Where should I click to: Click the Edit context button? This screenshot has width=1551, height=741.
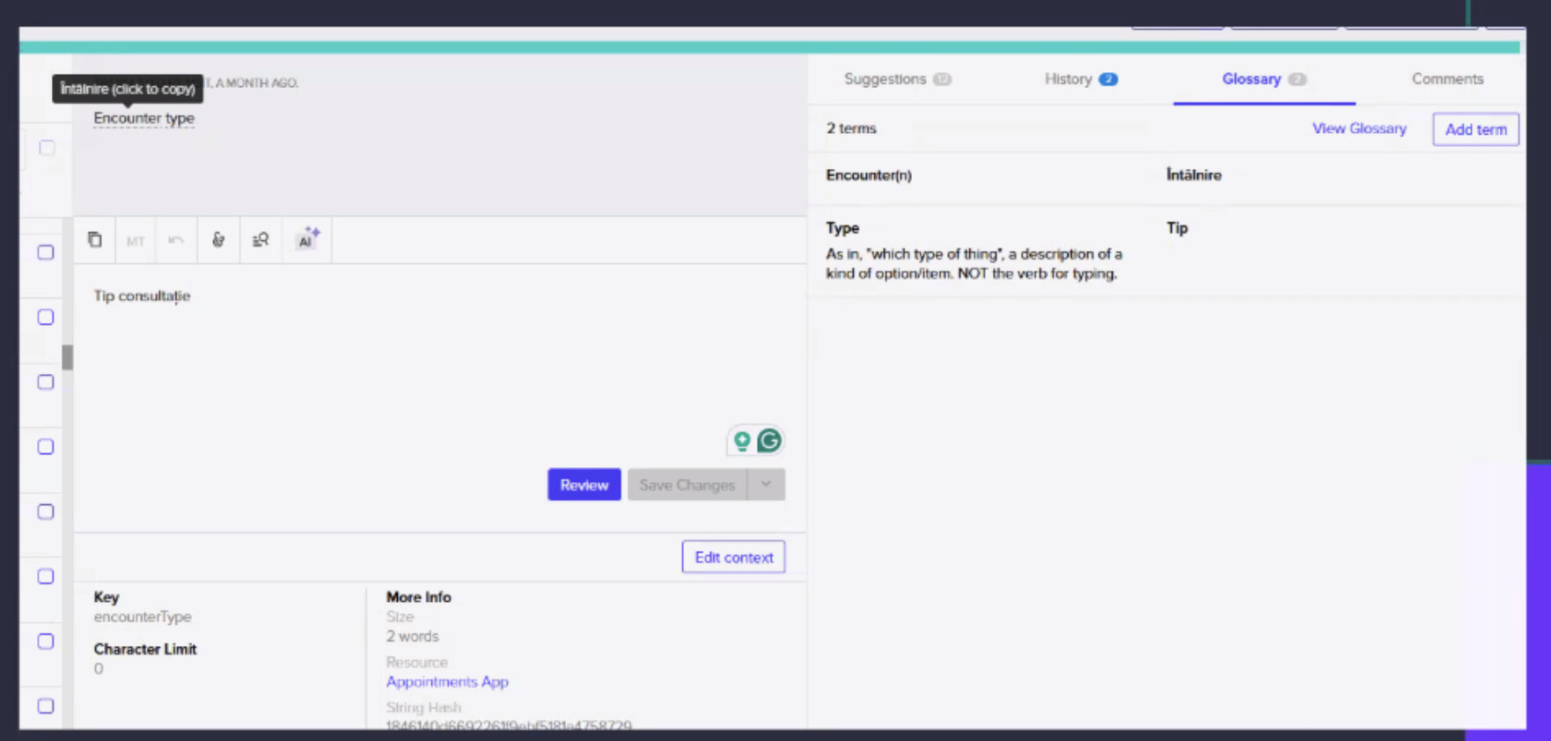coord(733,557)
